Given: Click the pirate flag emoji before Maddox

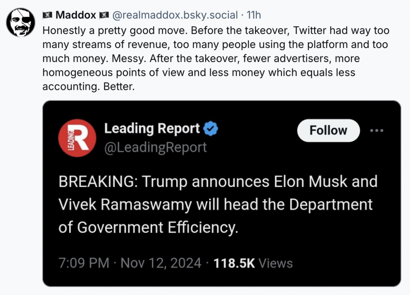Looking at the screenshot, I should (x=48, y=16).
